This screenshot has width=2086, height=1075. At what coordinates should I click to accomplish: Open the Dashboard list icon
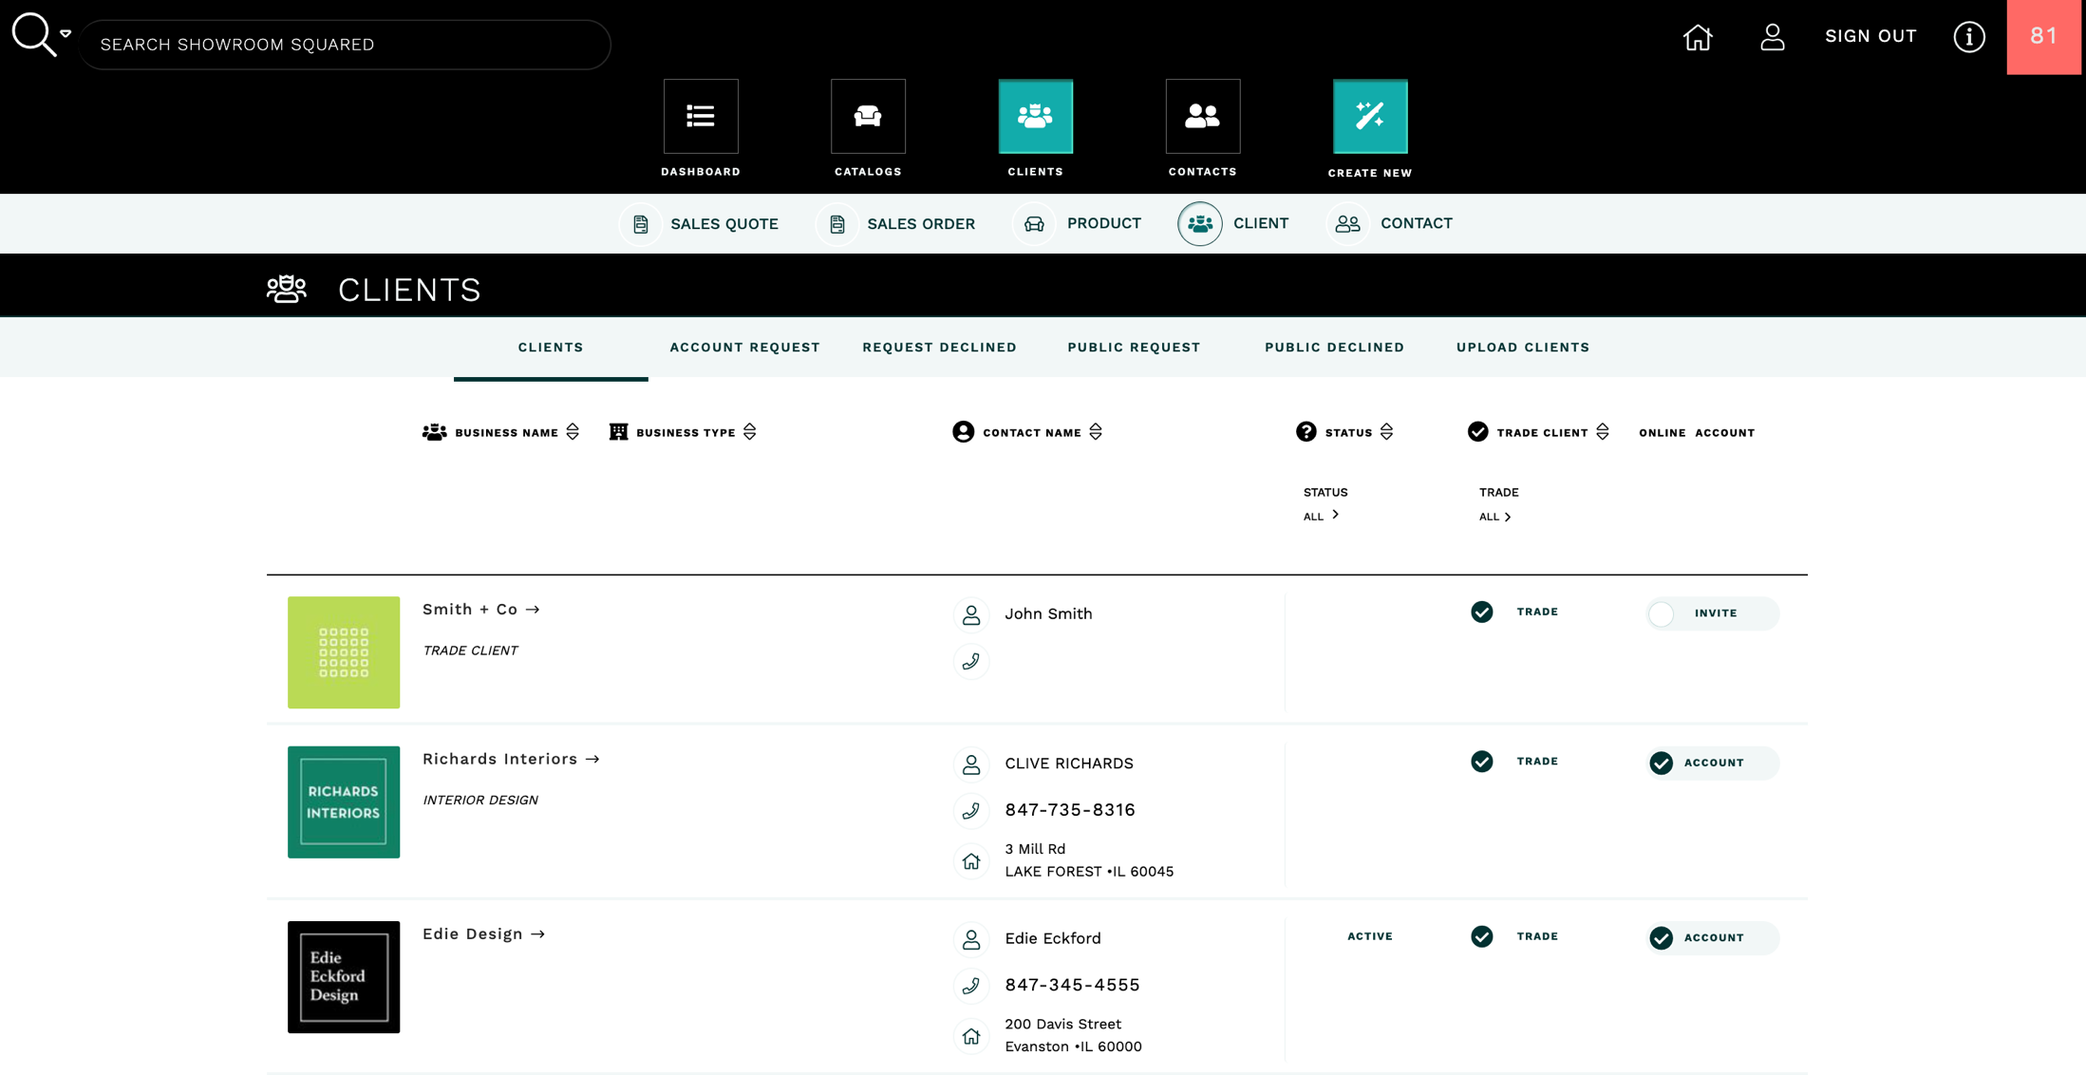701,116
